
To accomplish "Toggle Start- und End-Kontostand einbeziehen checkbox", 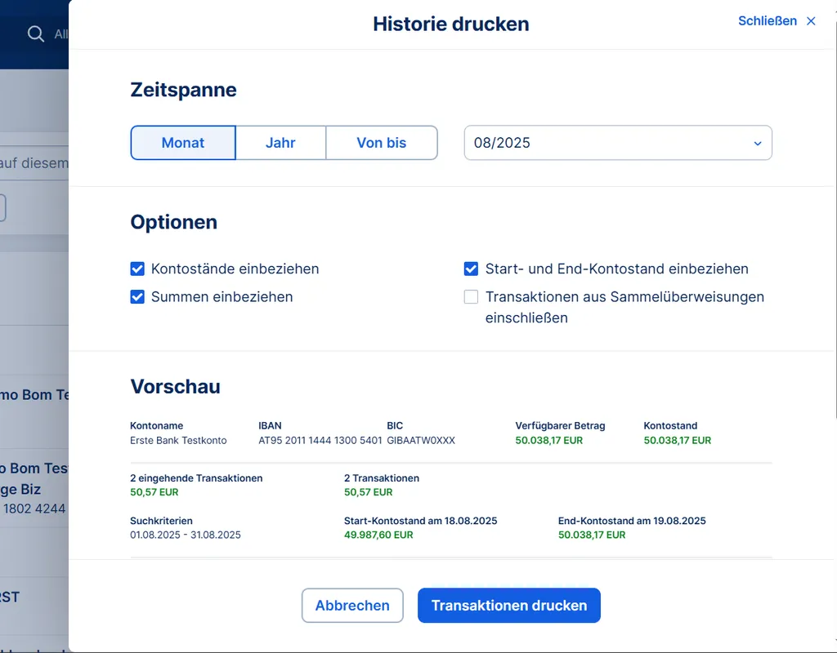I will pyautogui.click(x=471, y=269).
